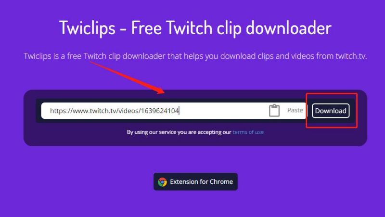The width and height of the screenshot is (385, 217).
Task: Click the 'By using our service' notice text
Action: [x=179, y=132]
